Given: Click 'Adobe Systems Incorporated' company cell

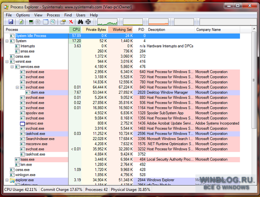Looking at the screenshot, I should pos(217,123).
